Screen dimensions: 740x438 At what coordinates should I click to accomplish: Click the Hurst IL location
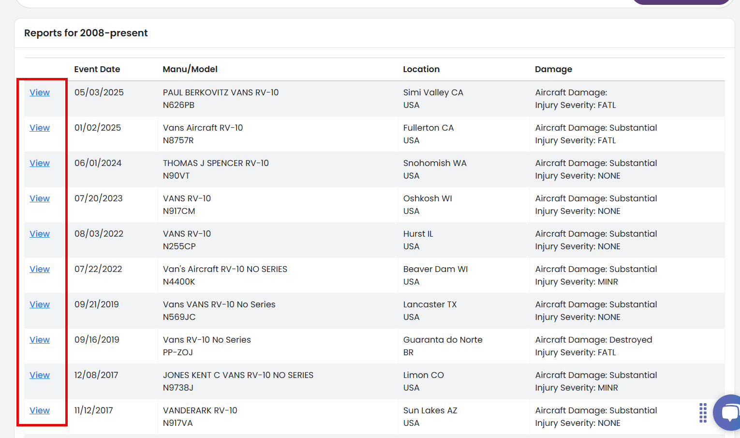(418, 234)
